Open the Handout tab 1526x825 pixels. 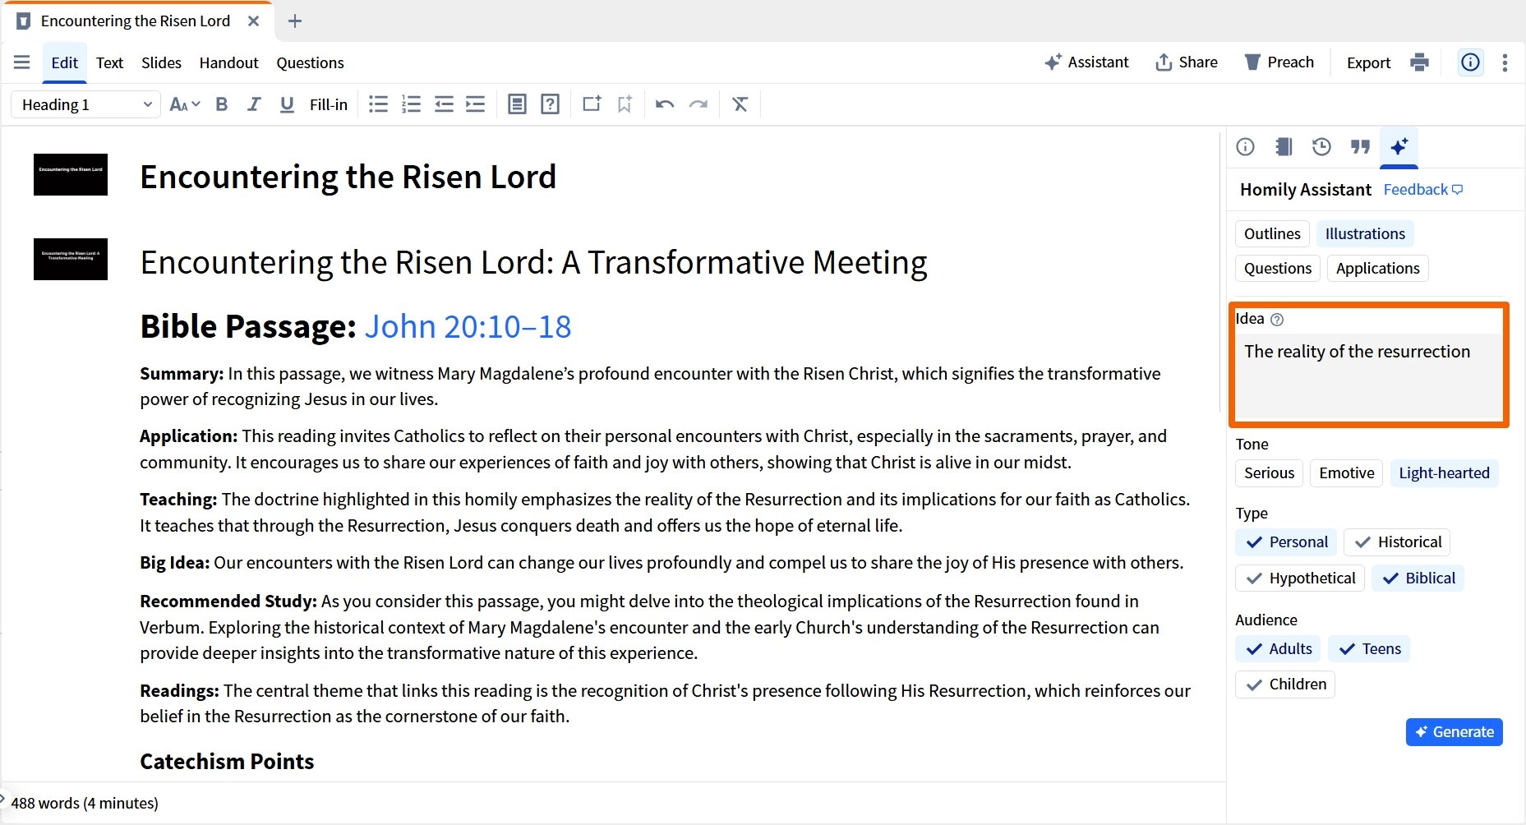(x=228, y=62)
